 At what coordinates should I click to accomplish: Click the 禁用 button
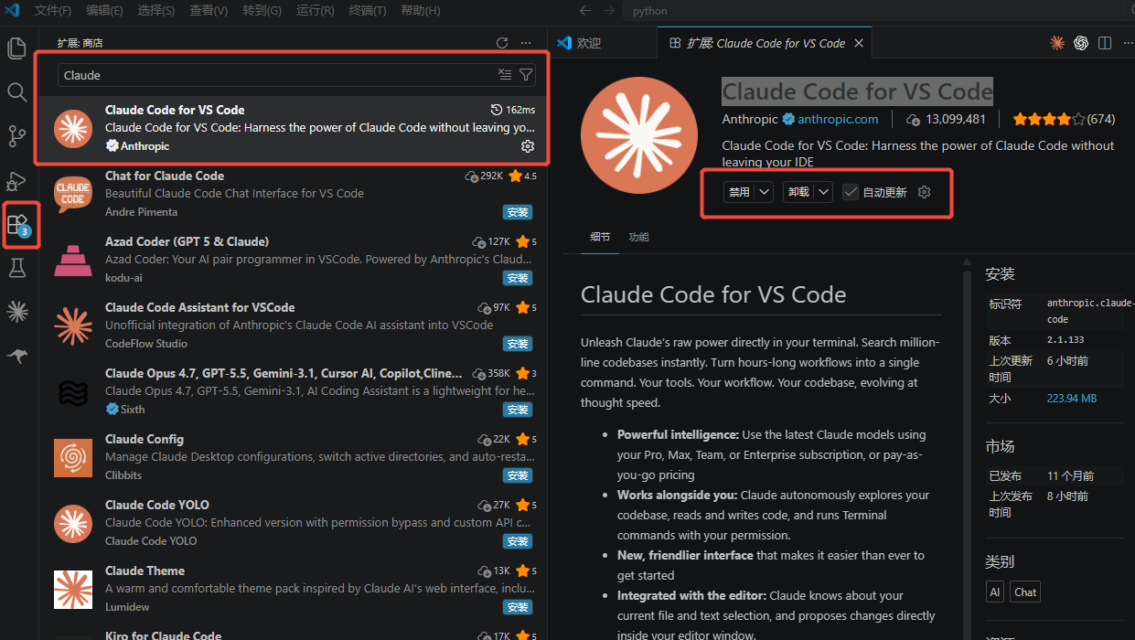pyautogui.click(x=738, y=192)
